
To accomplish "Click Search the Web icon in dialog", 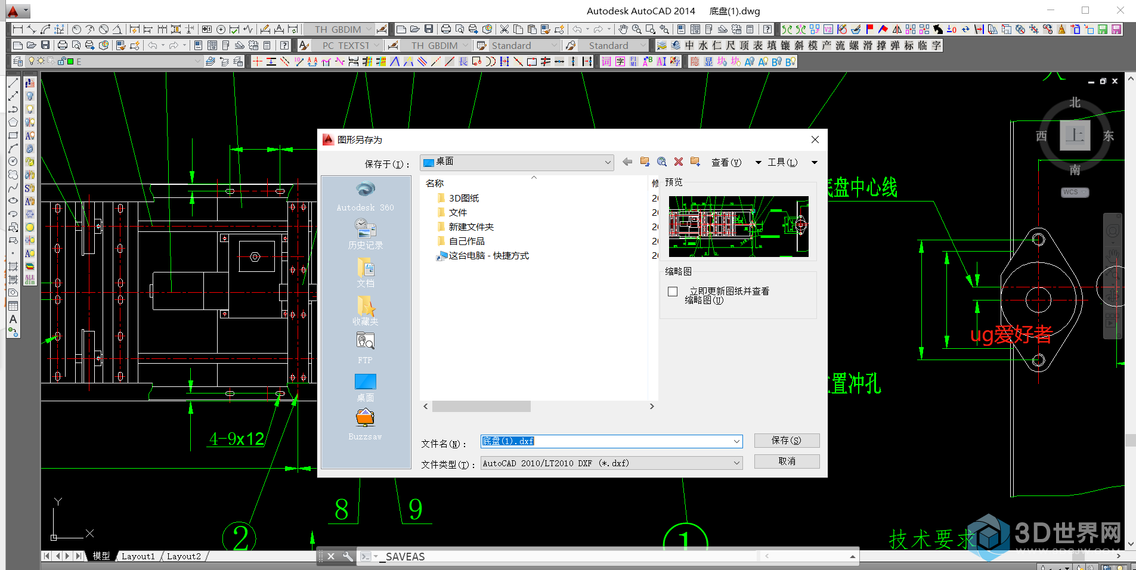I will pyautogui.click(x=662, y=162).
